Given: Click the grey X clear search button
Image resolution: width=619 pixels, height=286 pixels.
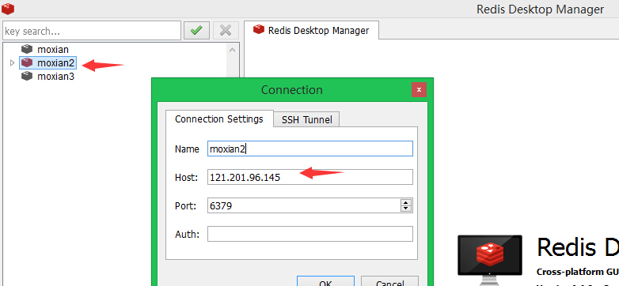Looking at the screenshot, I should (226, 31).
